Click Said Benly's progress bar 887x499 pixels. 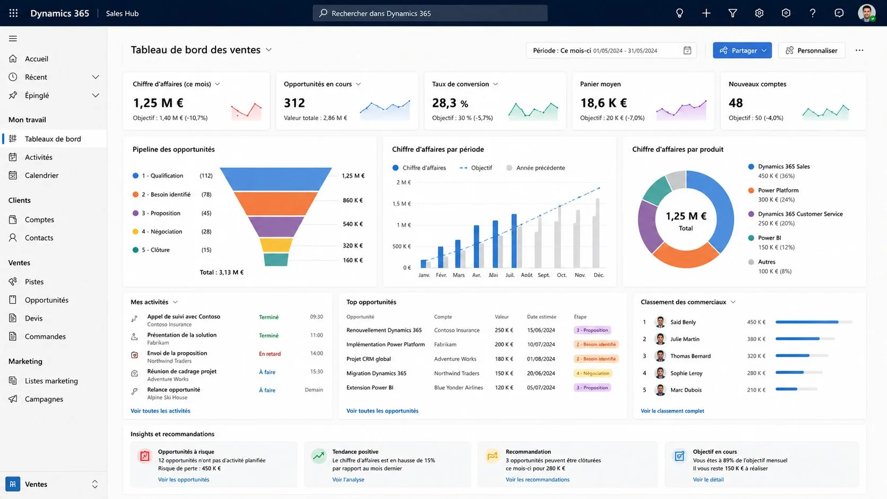[x=814, y=322]
